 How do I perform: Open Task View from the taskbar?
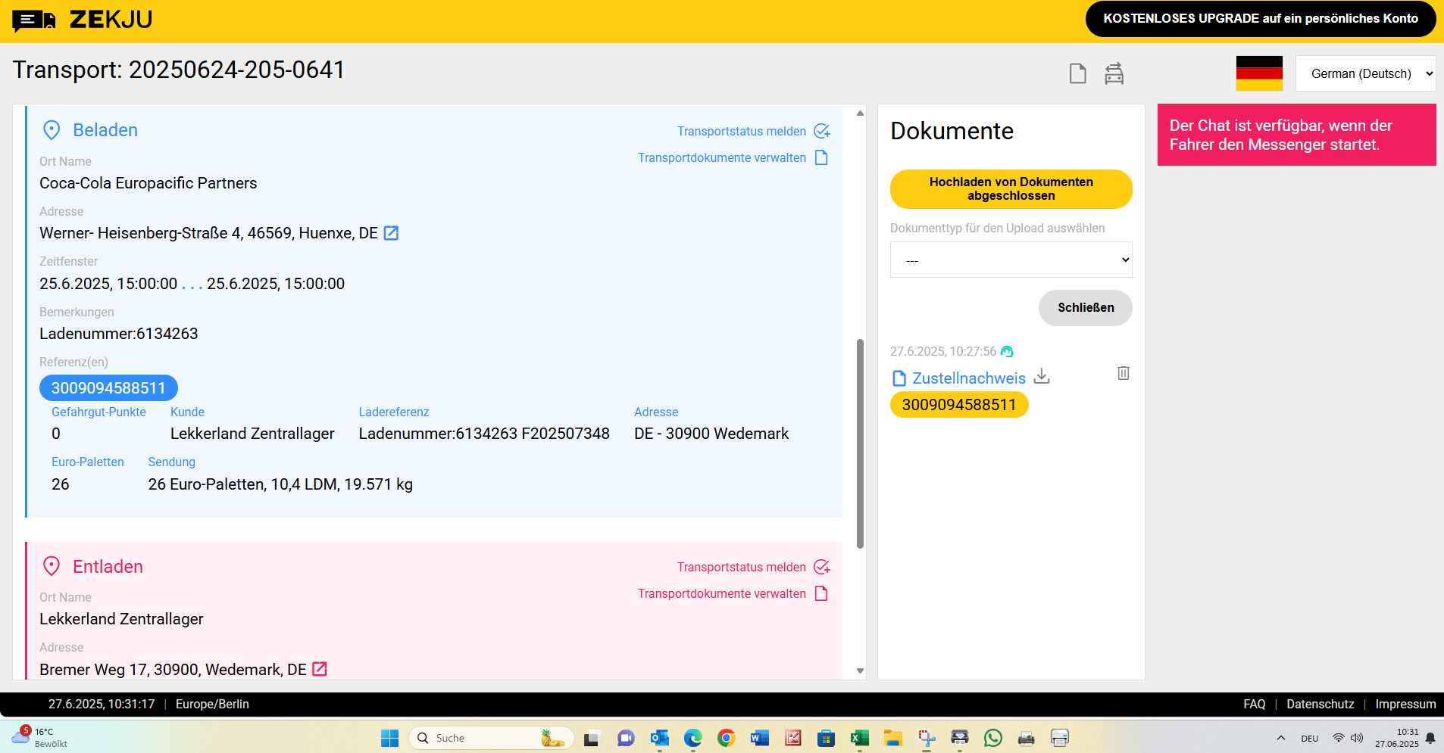592,738
